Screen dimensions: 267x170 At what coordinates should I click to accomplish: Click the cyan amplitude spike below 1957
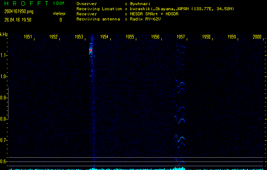pyautogui.click(x=180, y=168)
